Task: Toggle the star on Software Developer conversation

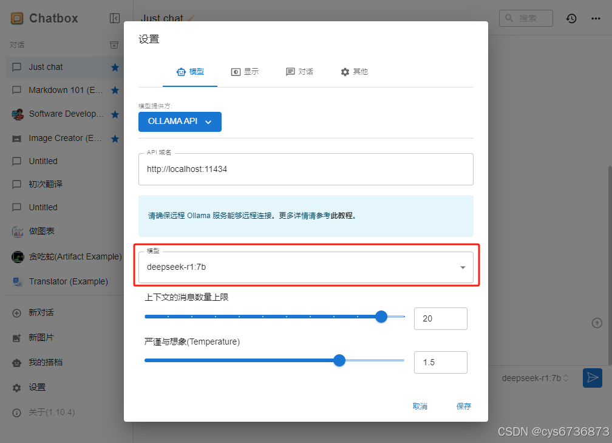Action: click(115, 114)
